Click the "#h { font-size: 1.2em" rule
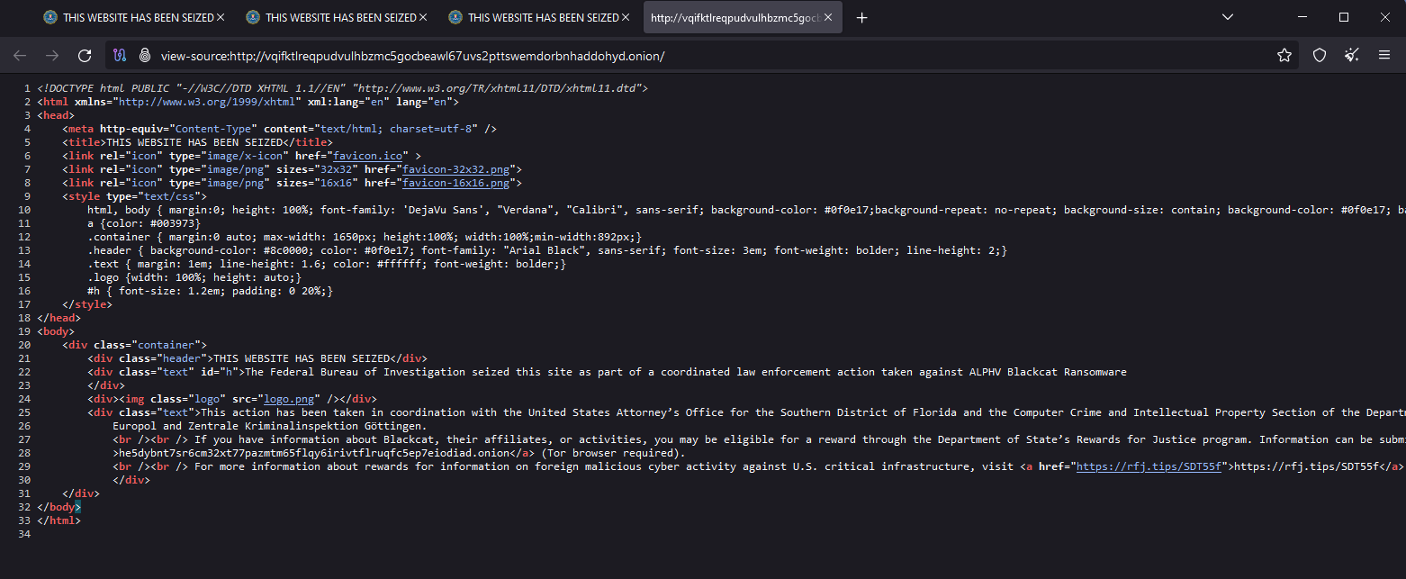The height and width of the screenshot is (579, 1406). (210, 291)
